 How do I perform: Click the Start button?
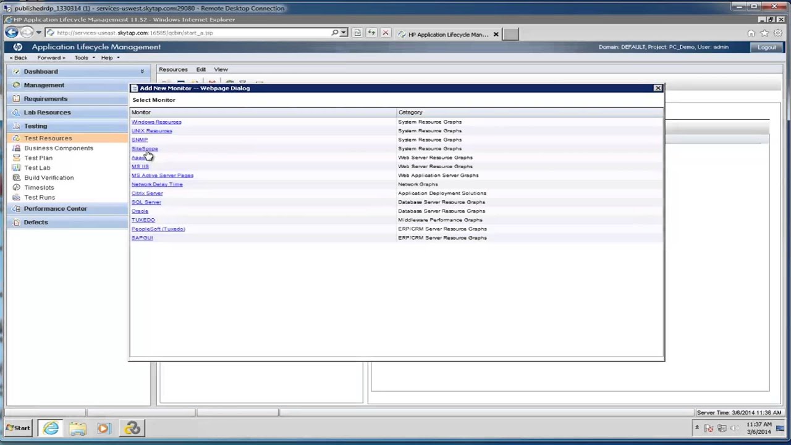click(x=18, y=428)
